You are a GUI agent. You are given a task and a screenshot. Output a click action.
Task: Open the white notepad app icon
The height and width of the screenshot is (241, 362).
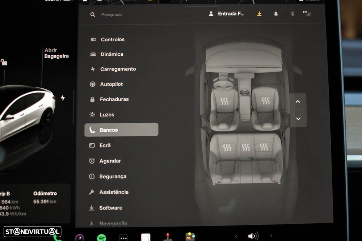tap(146, 237)
